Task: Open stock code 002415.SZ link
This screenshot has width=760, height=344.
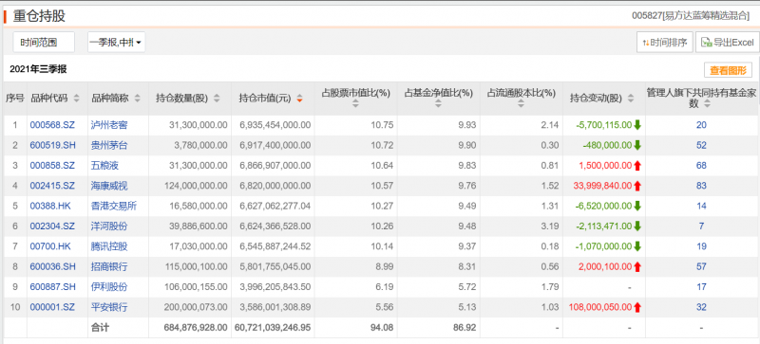Action: pos(52,186)
